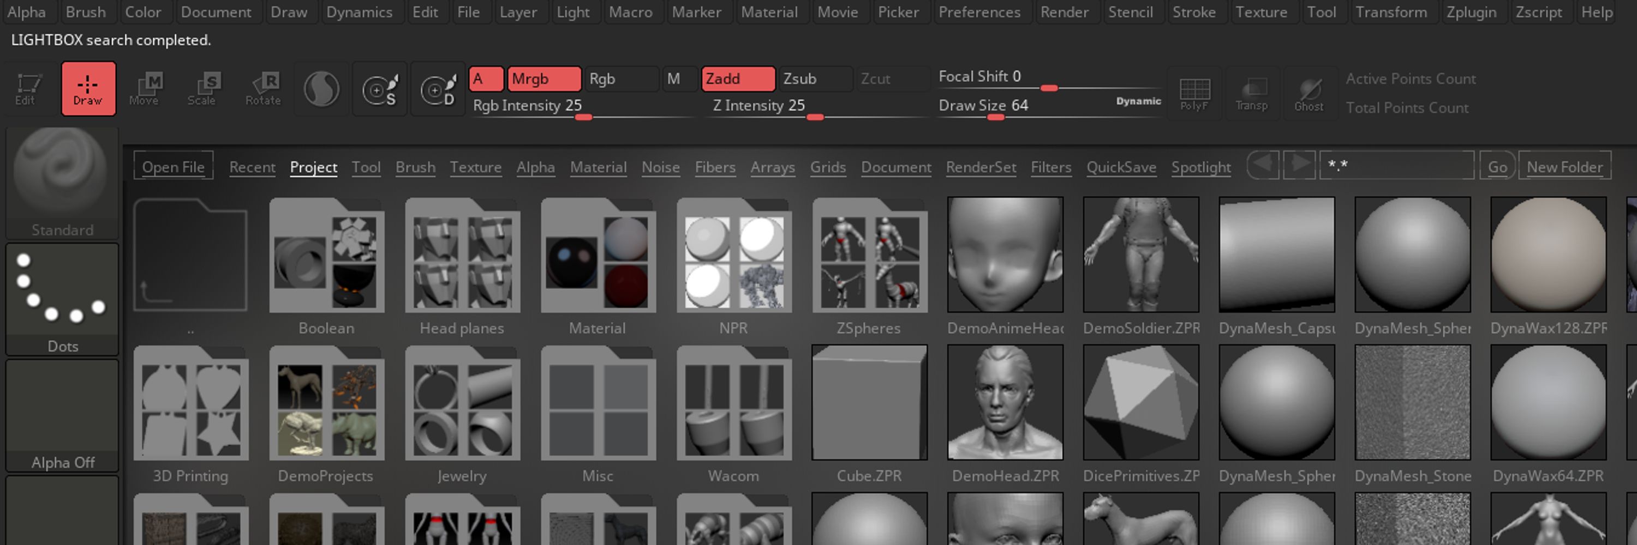Toggle Dynamic draw size
1637x545 pixels.
(1138, 101)
